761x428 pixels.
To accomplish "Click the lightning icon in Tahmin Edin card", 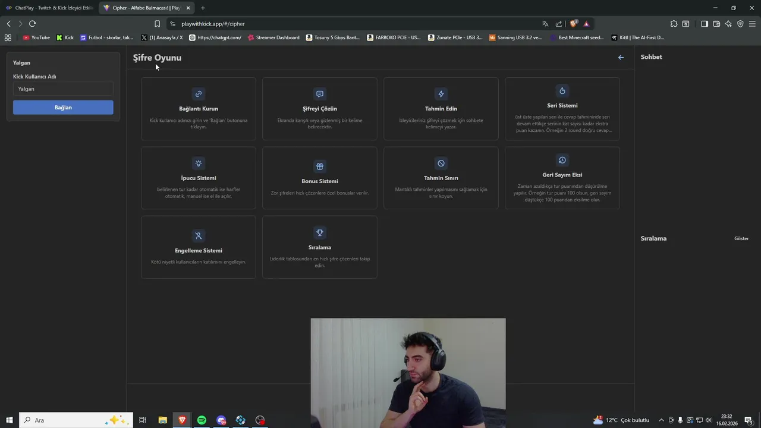I will point(441,94).
